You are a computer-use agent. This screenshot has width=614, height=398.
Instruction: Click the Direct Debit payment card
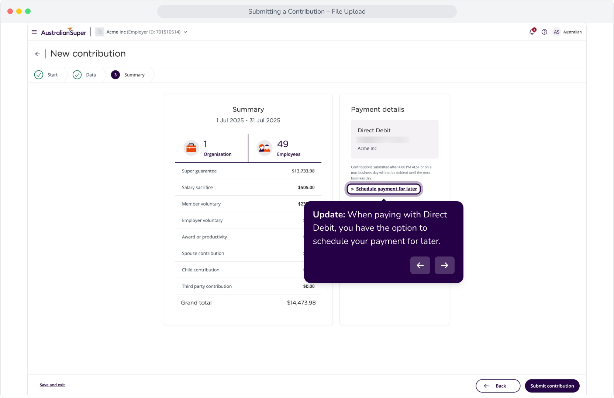tap(395, 139)
